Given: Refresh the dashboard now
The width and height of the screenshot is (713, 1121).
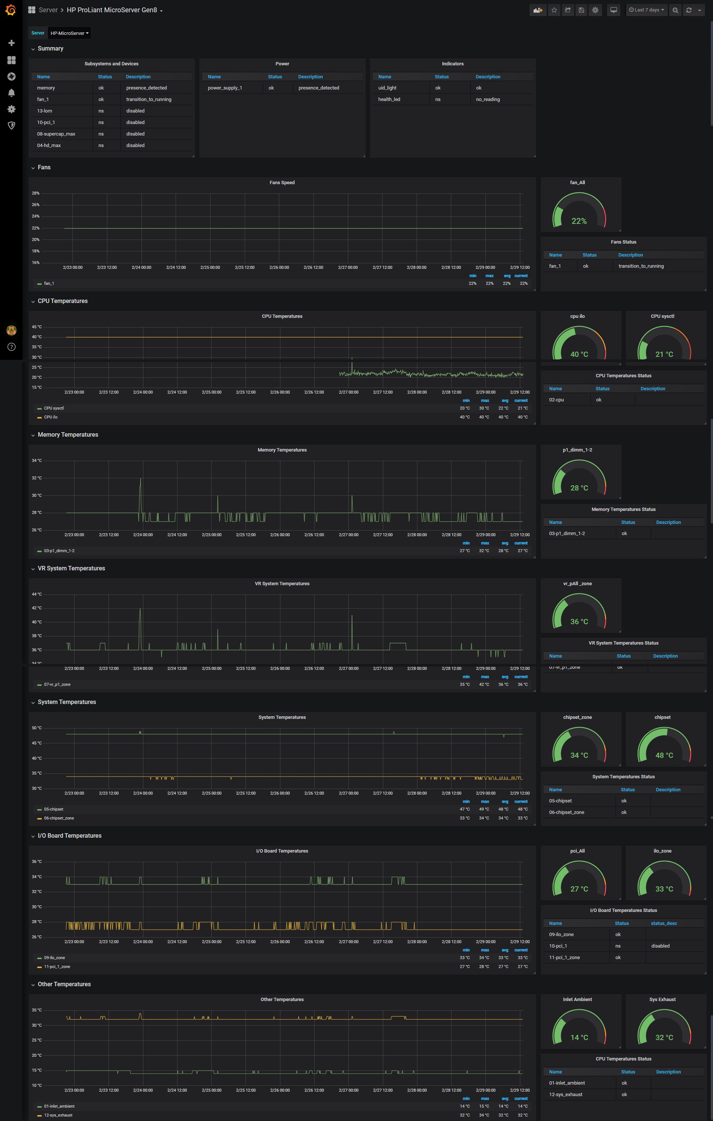Looking at the screenshot, I should pyautogui.click(x=689, y=10).
